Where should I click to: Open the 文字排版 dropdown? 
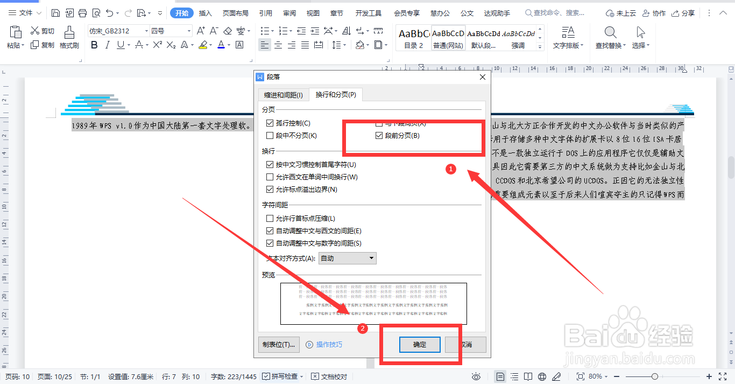tap(569, 46)
